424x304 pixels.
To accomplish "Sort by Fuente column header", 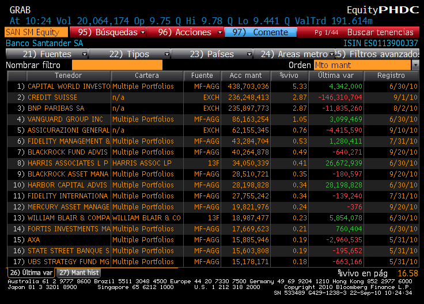I will pos(202,76).
